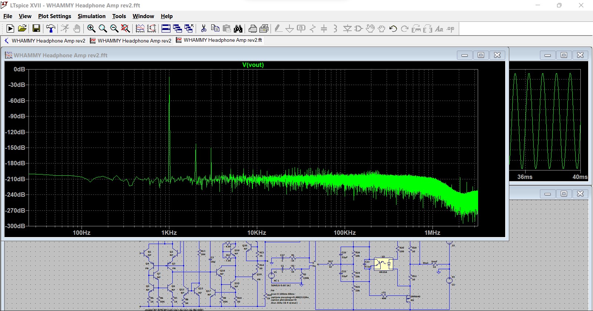The image size is (593, 311).
Task: Select the Move open-hand tool
Action: pos(370,28)
